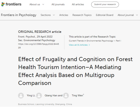Click author name Qiang Han
Image resolution: width=140 pixels, height=107 pixels.
click(51, 95)
